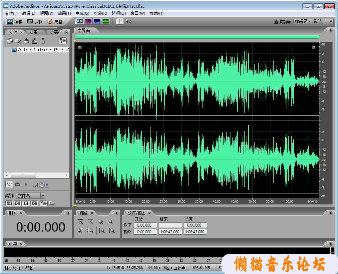Toggle show MIDI files filter
The height and width of the screenshot is (274, 338).
[34, 203]
